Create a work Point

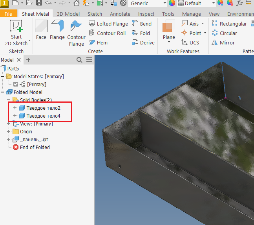[191, 33]
